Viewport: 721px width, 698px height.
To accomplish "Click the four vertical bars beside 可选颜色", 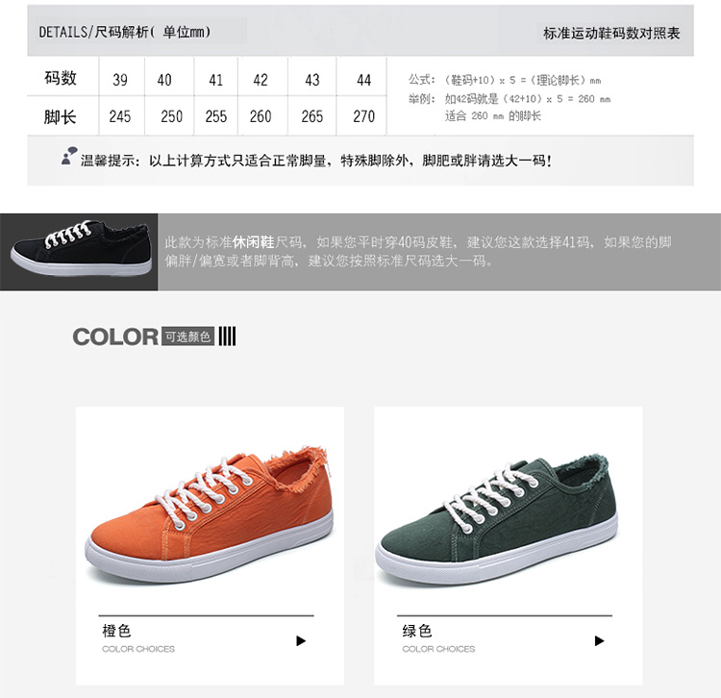I will [227, 337].
